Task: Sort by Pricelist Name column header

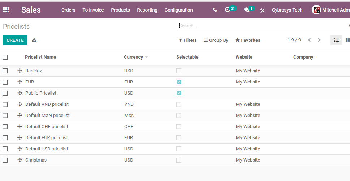Action: click(x=40, y=57)
